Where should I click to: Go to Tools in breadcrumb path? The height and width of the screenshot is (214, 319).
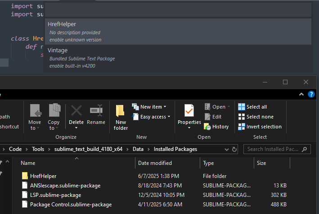tap(38, 149)
